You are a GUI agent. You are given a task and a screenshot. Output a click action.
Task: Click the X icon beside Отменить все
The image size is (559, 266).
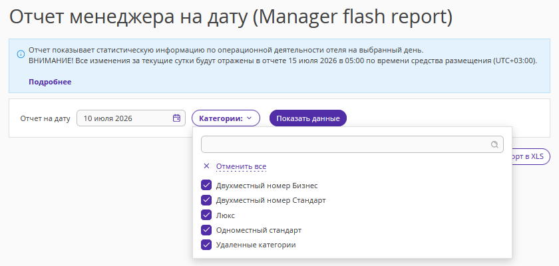pyautogui.click(x=206, y=166)
